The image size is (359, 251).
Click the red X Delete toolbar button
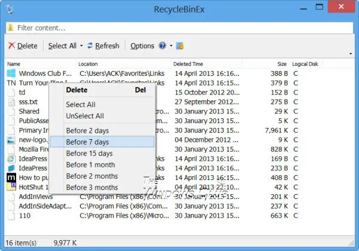coord(23,46)
